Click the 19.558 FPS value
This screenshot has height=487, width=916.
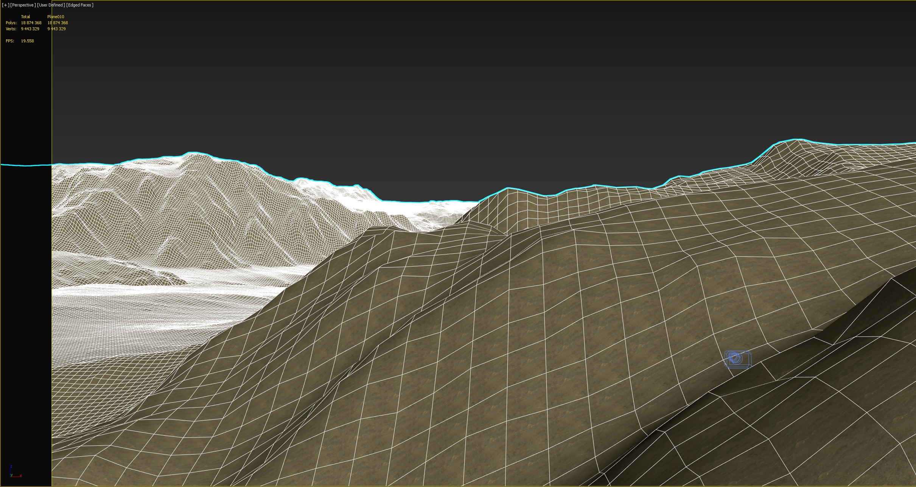coord(27,41)
